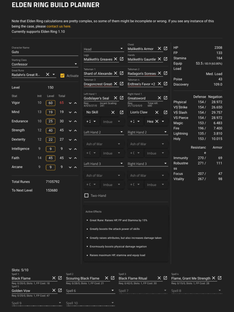
Task: Edit the Faith level input box
Action: 51,158
